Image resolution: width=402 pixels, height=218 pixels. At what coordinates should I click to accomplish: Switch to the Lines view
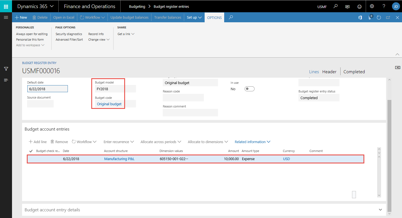pyautogui.click(x=314, y=72)
